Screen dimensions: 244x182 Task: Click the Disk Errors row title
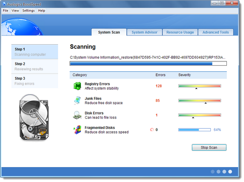coord(94,113)
